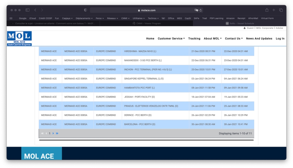293x168 pixels.
Task: Click the MOL ACE logo
Action: (x=19, y=39)
